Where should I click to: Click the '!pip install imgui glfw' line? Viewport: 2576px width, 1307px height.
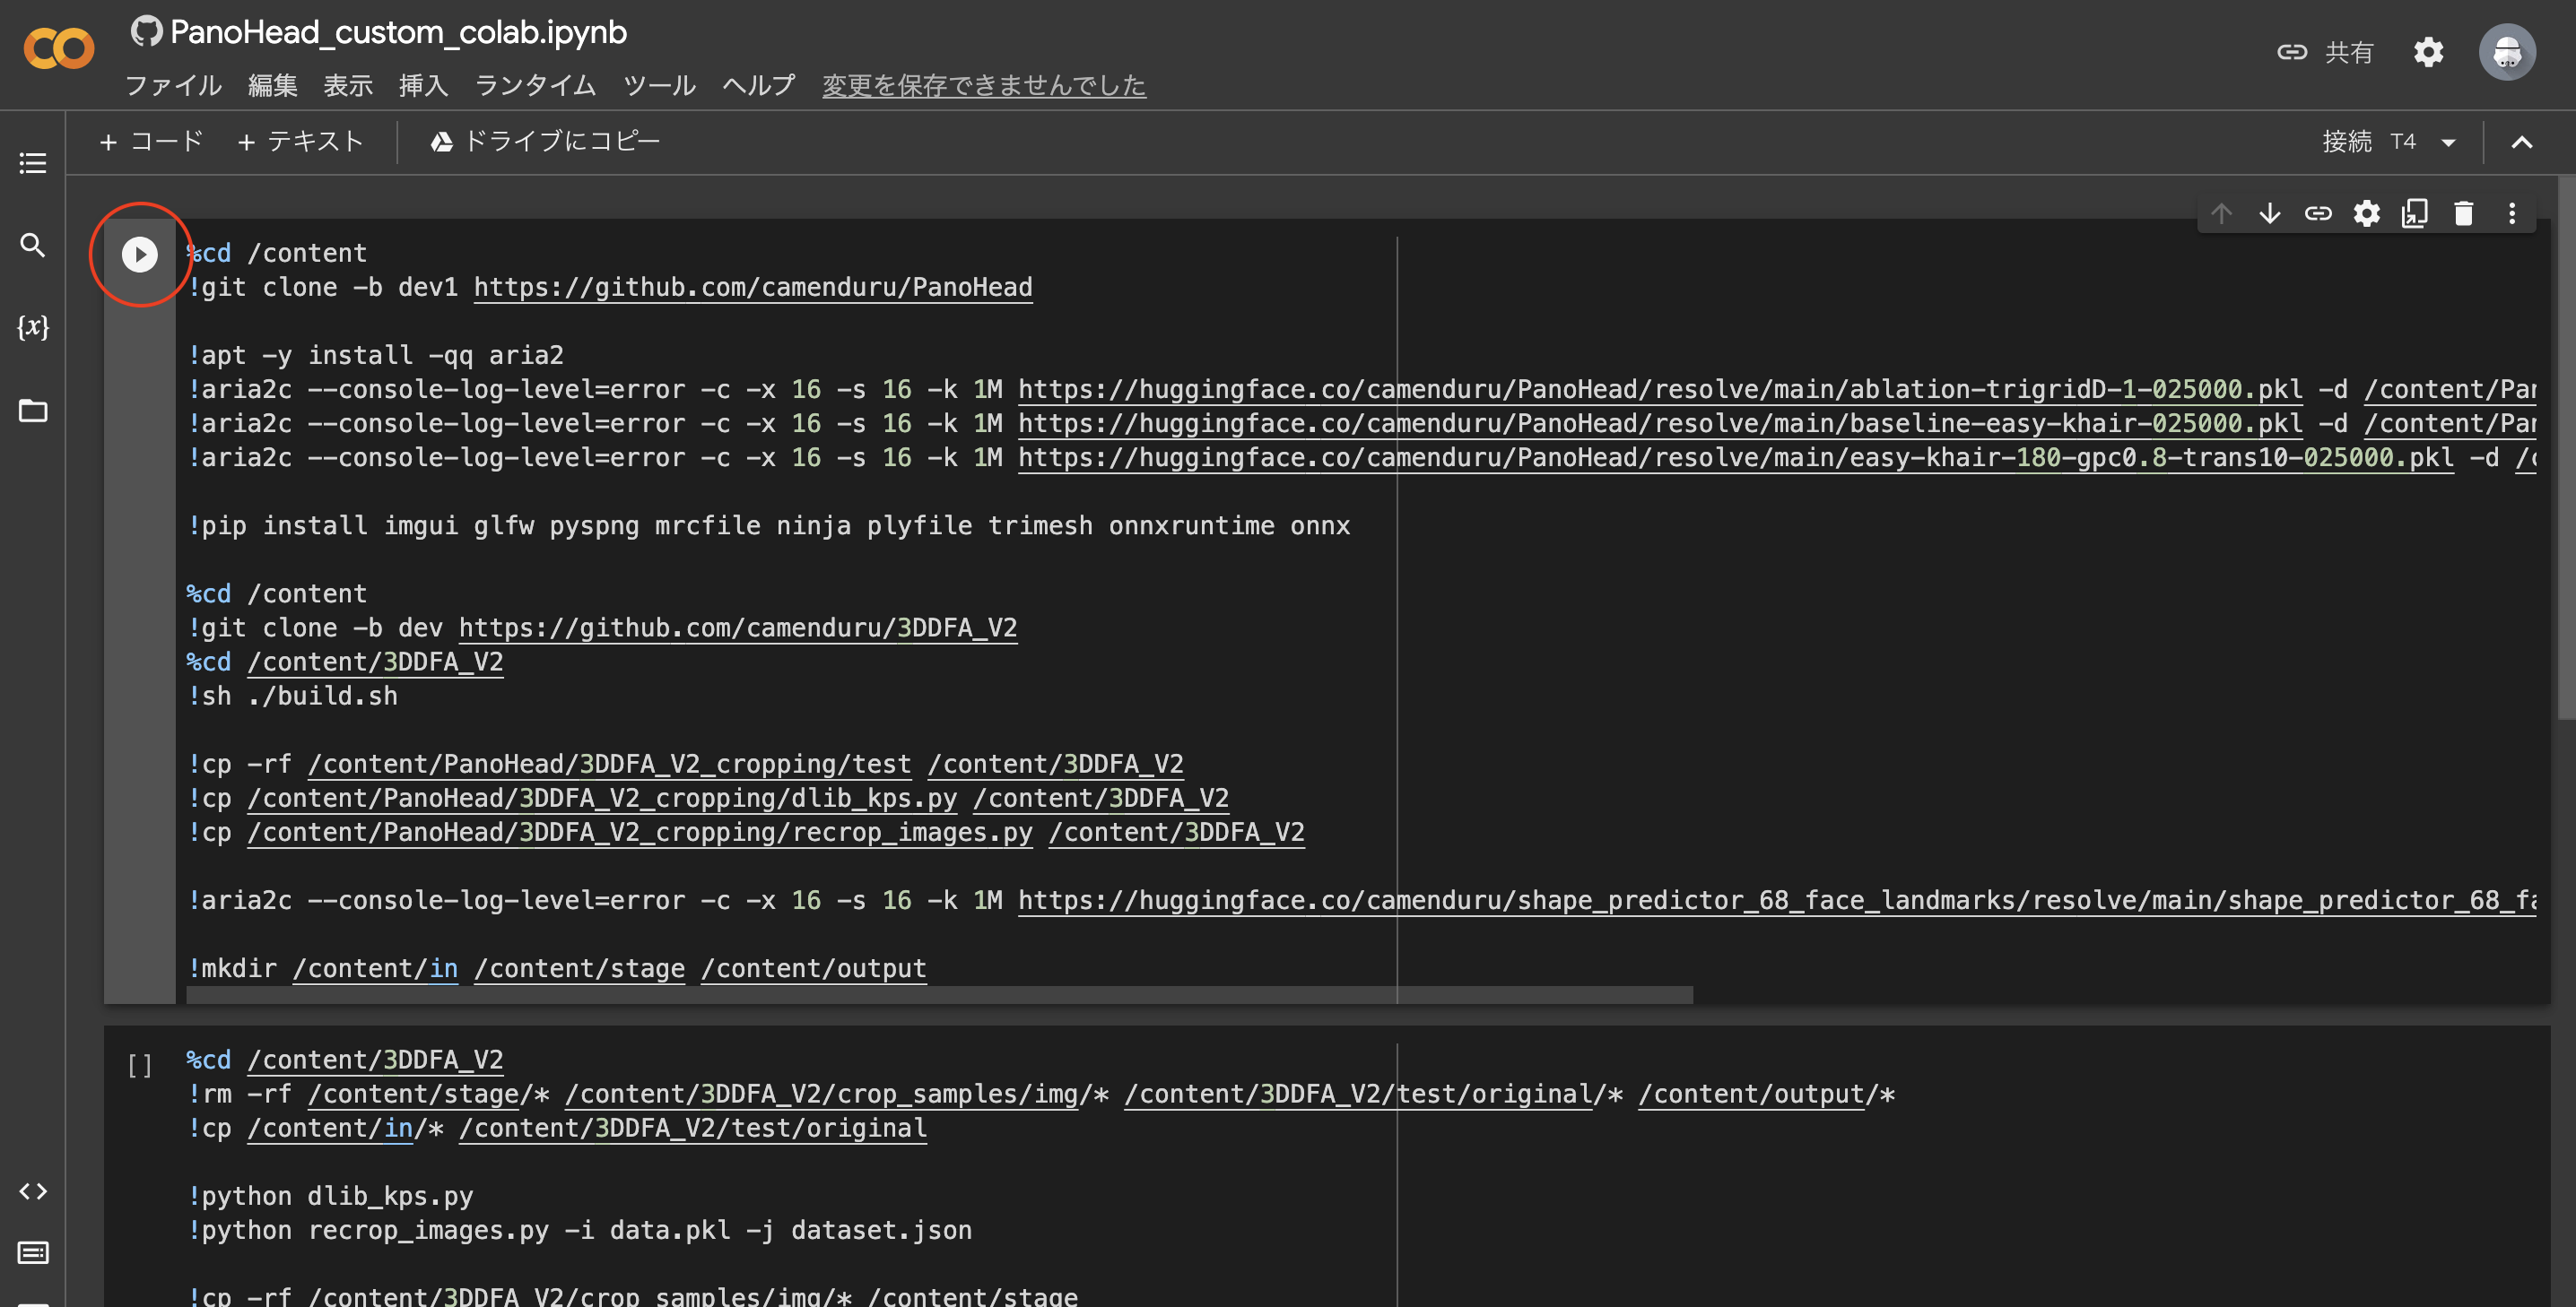point(769,526)
